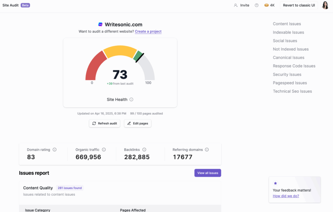333x212 pixels.
Task: Click the 4K credits count
Action: (272, 5)
